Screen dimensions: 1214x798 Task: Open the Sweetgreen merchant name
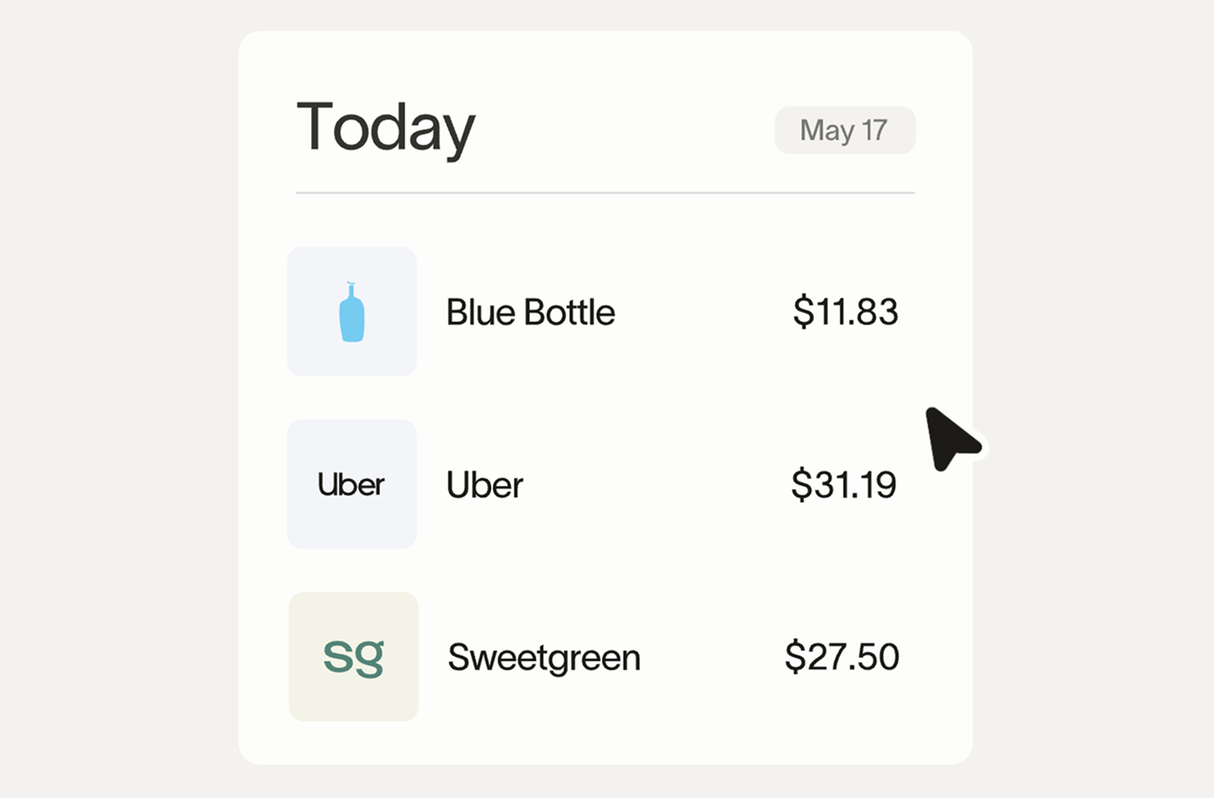pos(544,658)
